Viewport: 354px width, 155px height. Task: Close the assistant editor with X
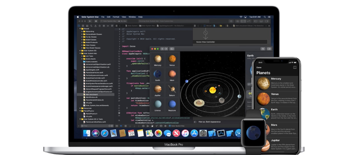click(x=269, y=26)
